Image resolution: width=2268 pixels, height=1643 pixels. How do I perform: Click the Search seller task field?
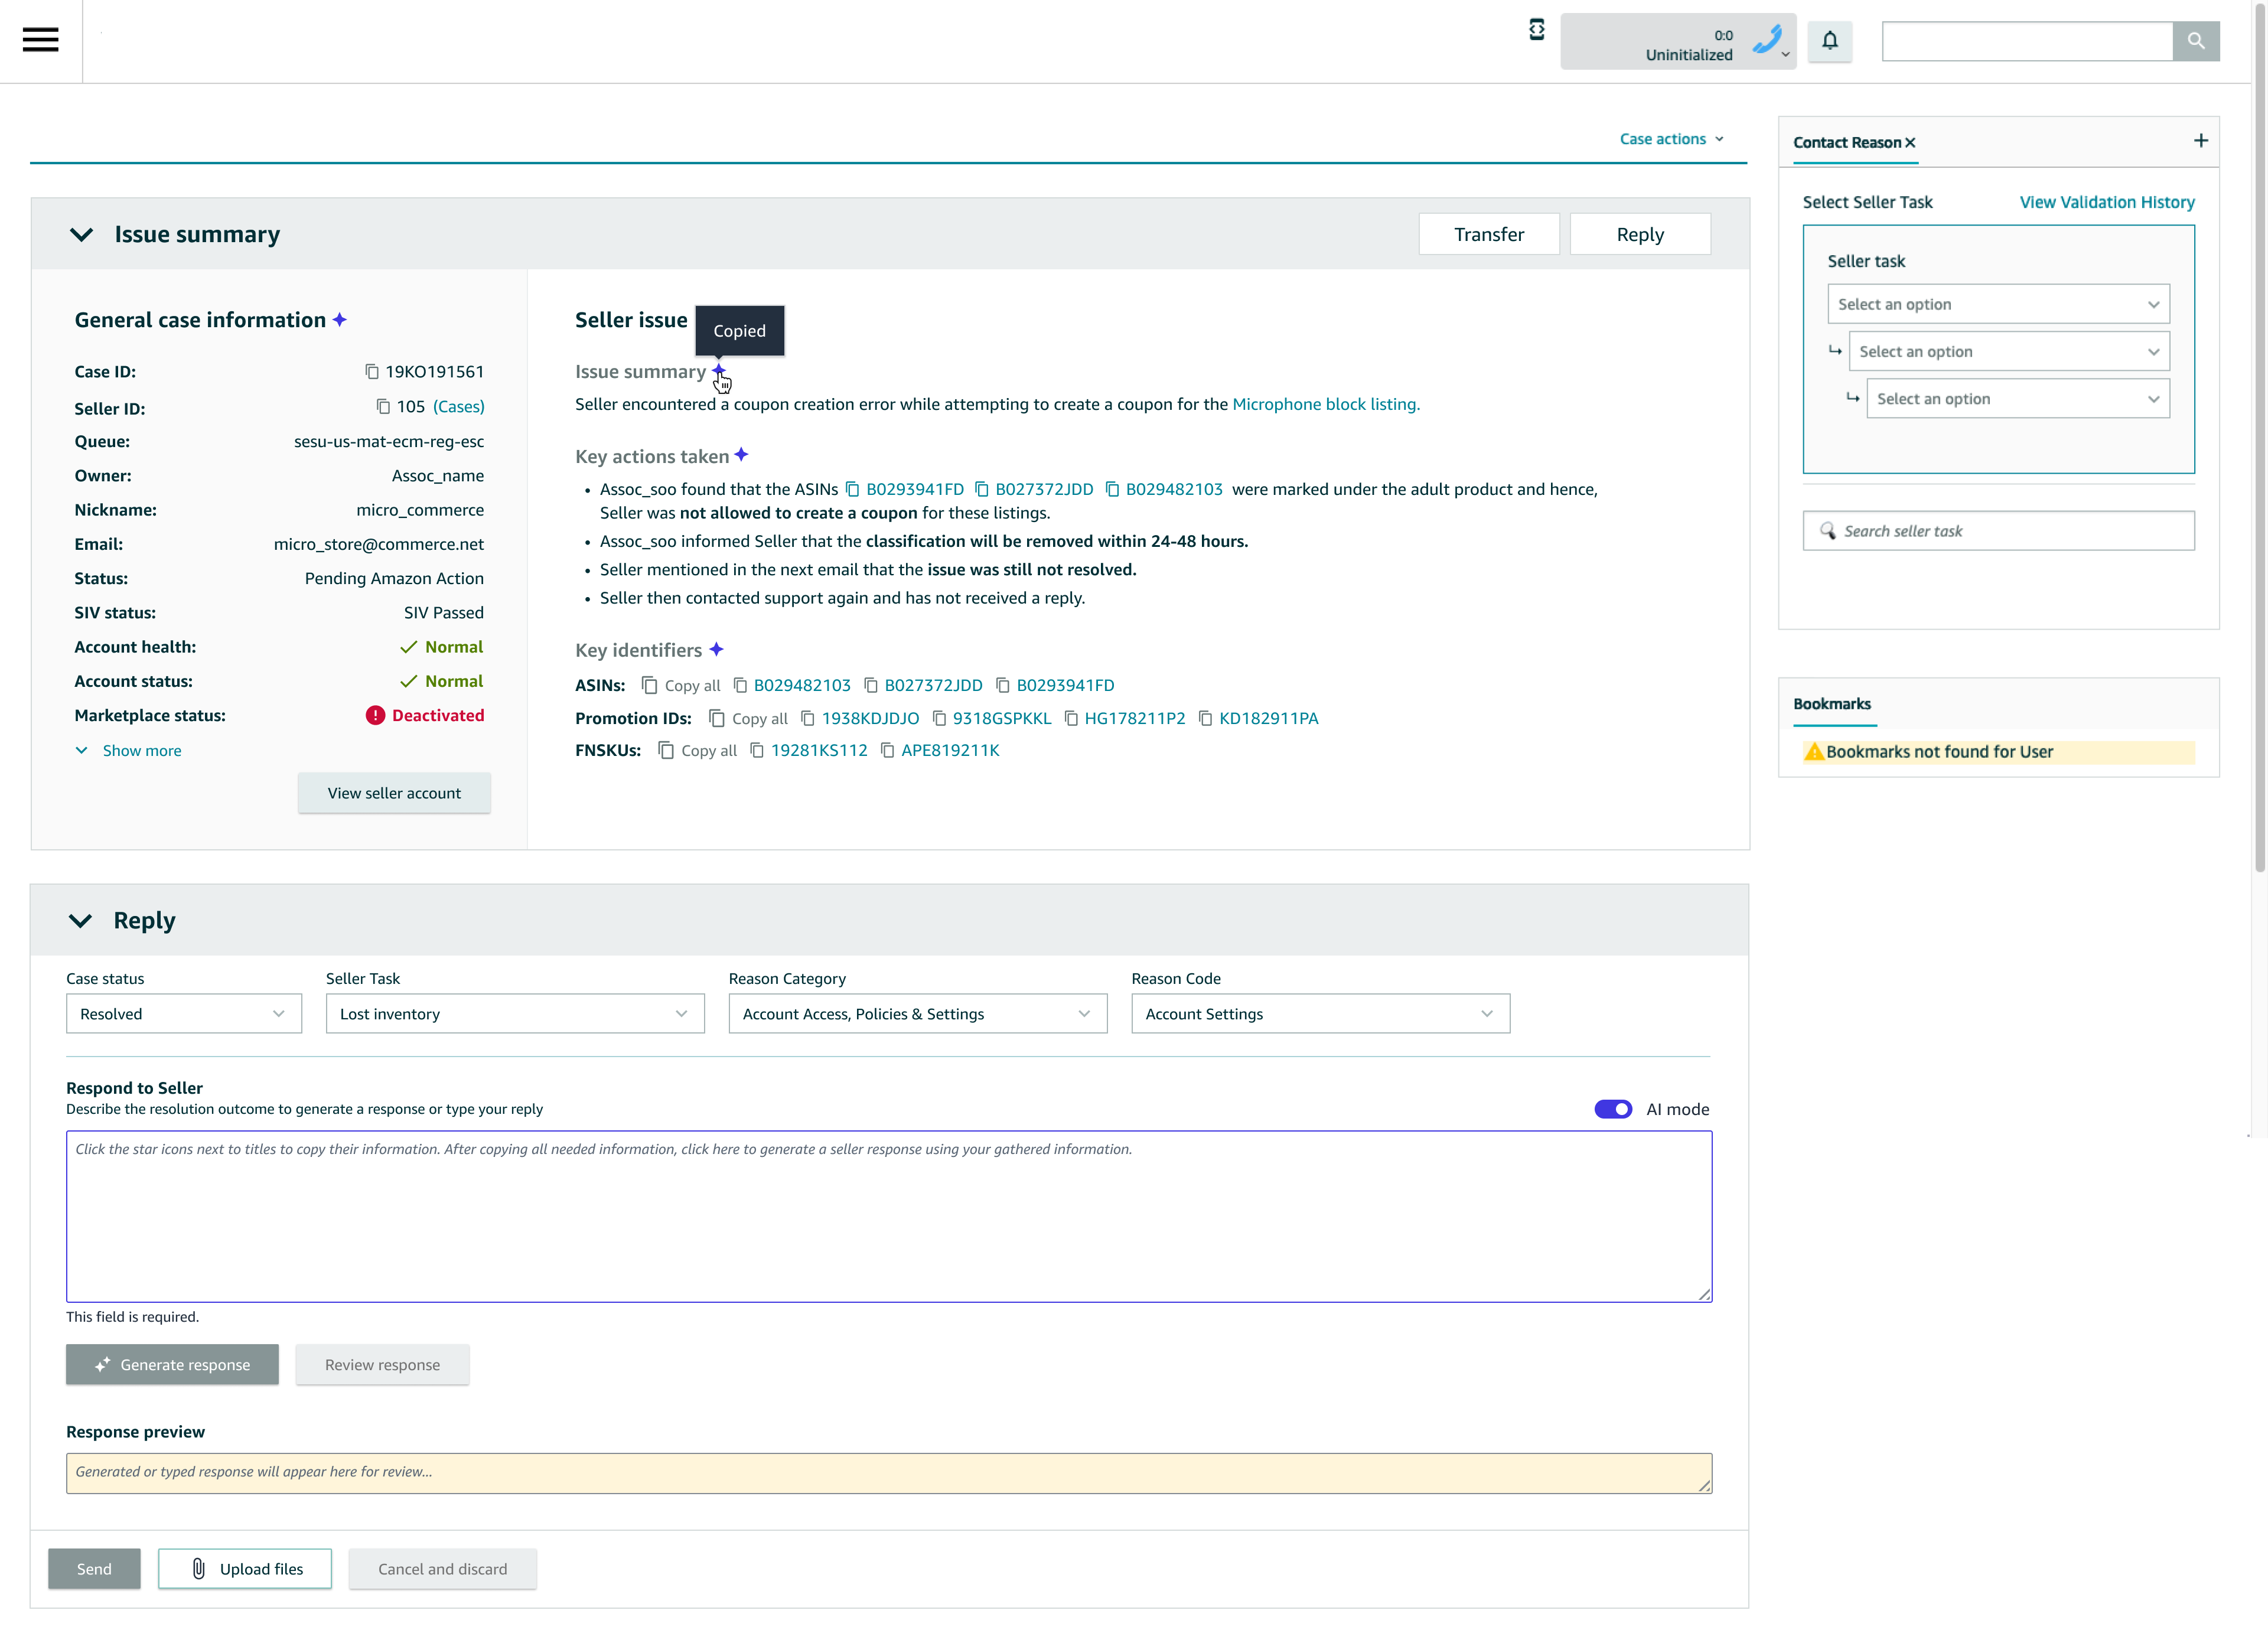tap(1997, 530)
